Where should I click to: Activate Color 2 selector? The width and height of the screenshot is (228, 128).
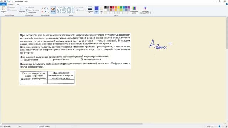click(x=102, y=10)
